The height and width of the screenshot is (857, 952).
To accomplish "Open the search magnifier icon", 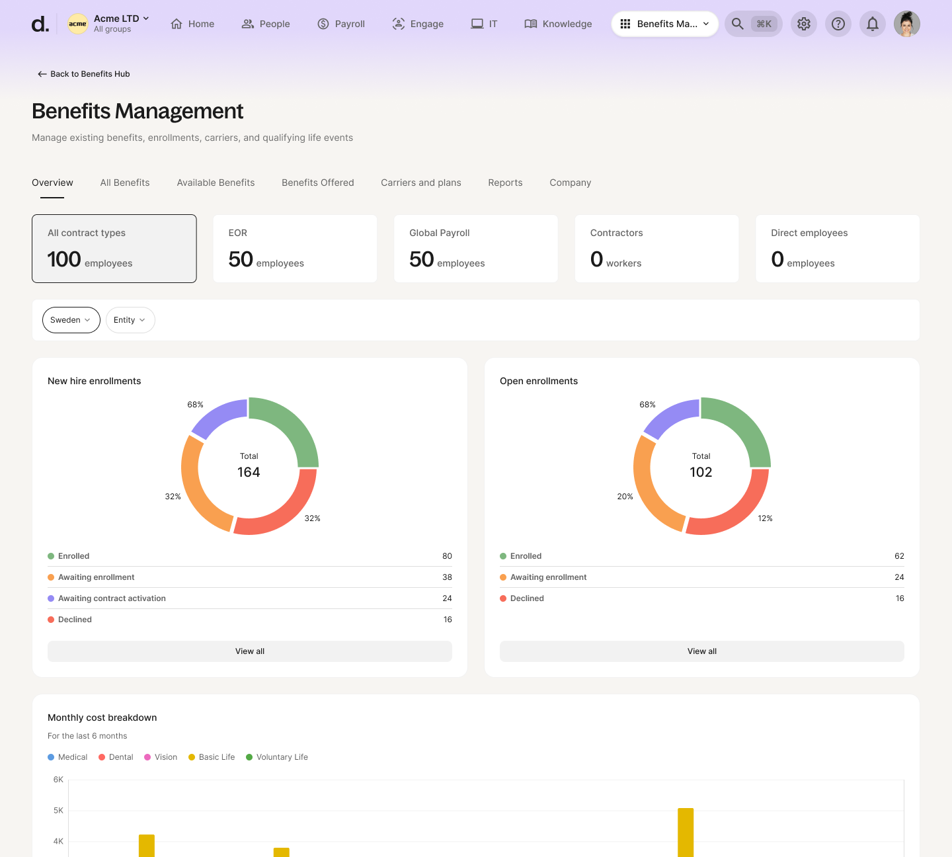I will click(738, 24).
